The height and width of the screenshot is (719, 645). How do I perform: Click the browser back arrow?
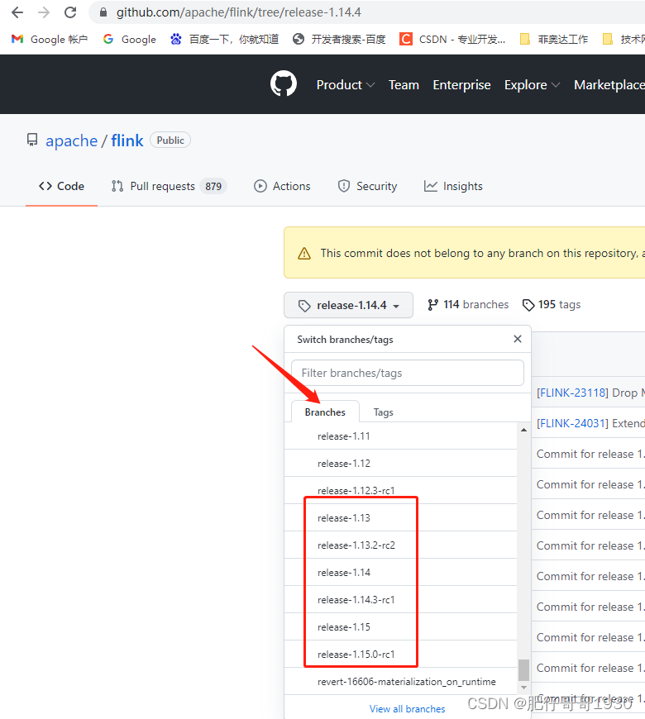[x=17, y=12]
